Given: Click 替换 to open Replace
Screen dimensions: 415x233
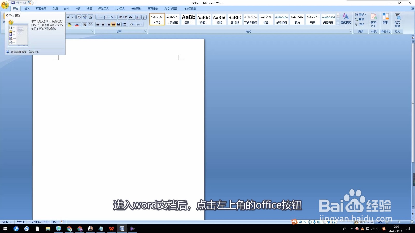Looking at the screenshot, I should pyautogui.click(x=361, y=19).
